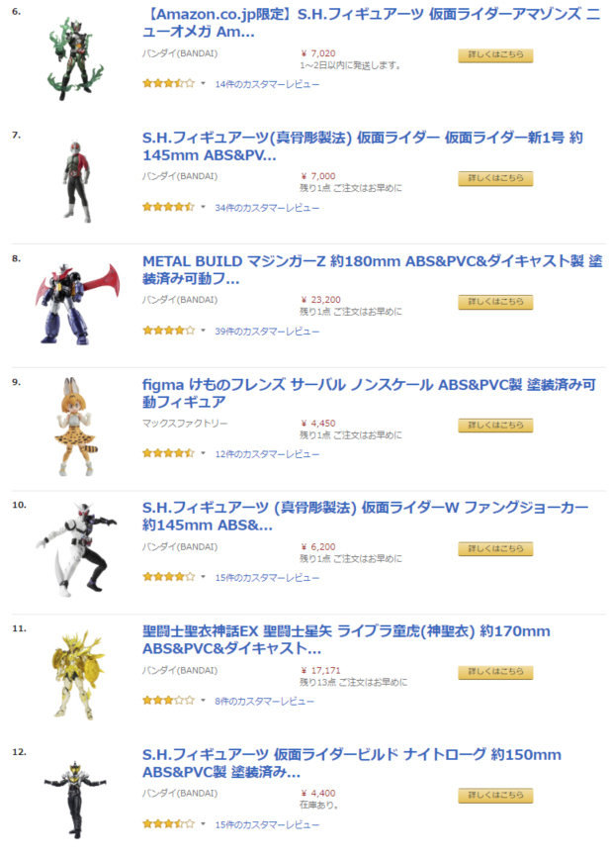Click the Kamen Rider New 1 figure image
Screen dimensions: 610x860
(77, 181)
